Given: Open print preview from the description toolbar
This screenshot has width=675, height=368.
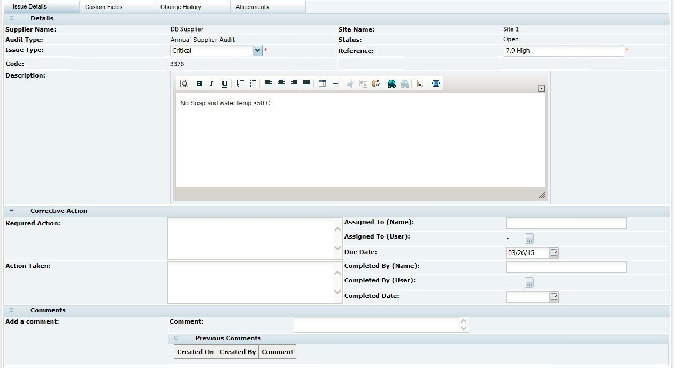Looking at the screenshot, I should 183,83.
